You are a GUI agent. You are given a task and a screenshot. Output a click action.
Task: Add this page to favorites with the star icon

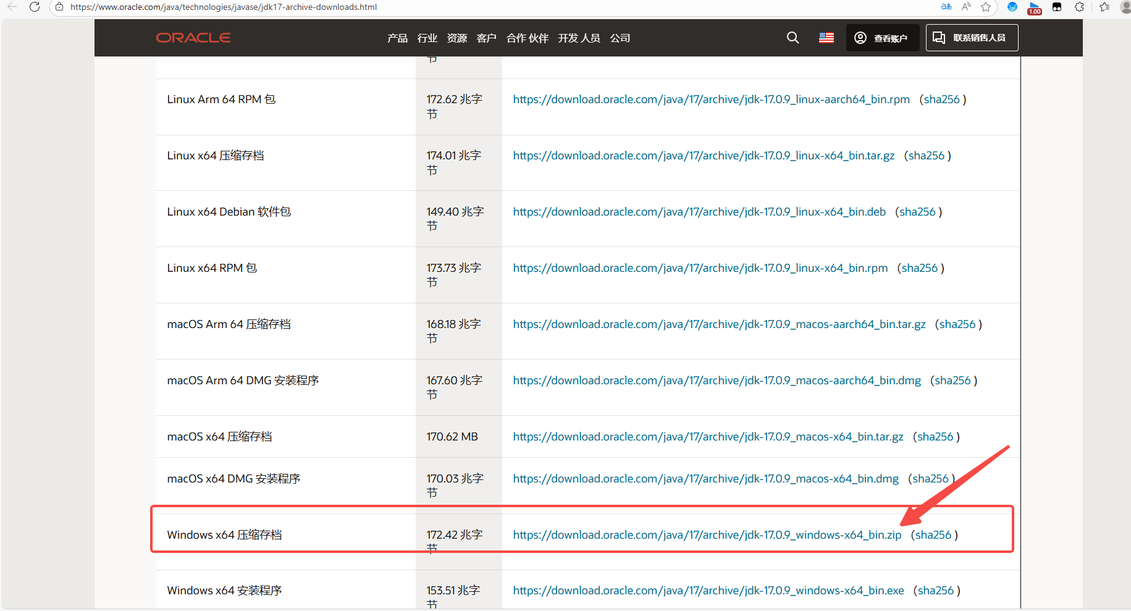pos(986,7)
